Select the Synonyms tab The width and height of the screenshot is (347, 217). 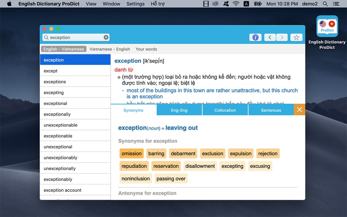click(133, 110)
